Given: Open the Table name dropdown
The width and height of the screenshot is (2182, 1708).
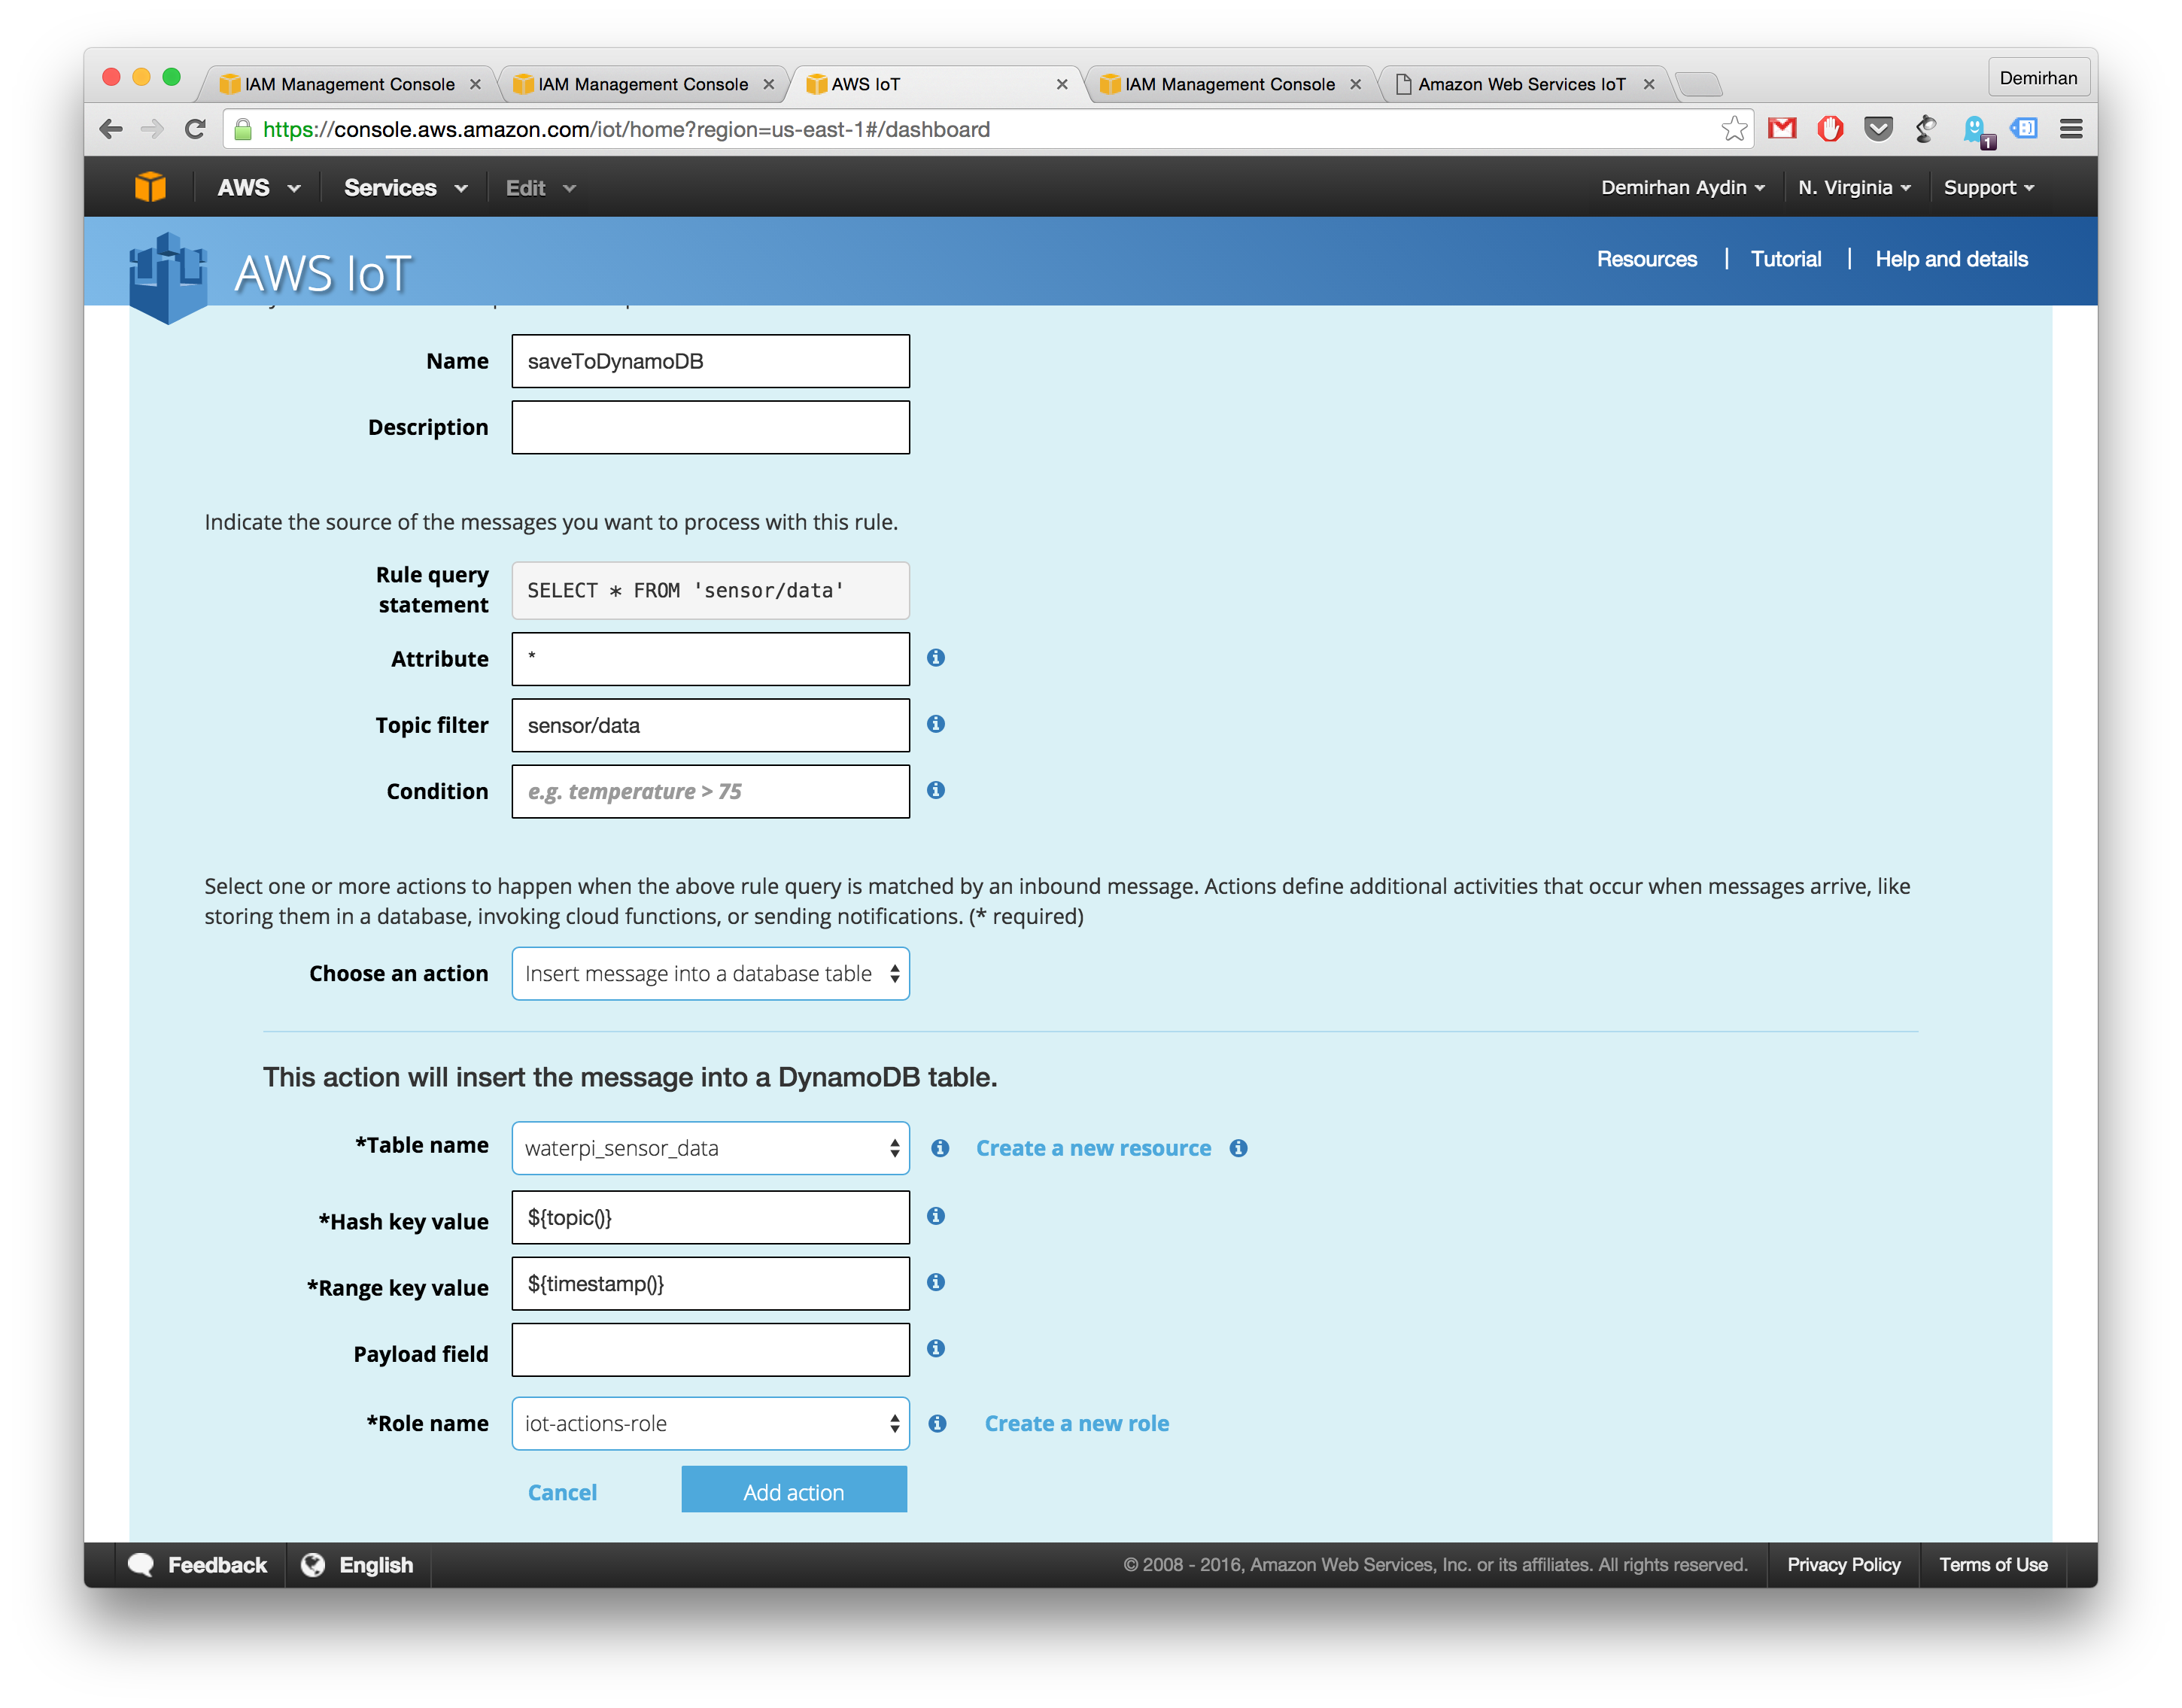Looking at the screenshot, I should (x=710, y=1148).
